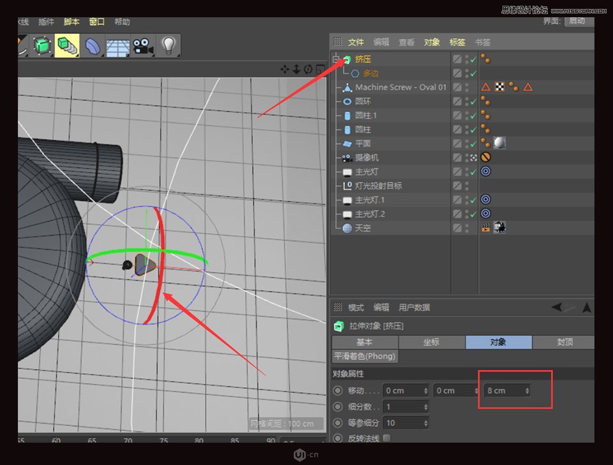613x465 pixels.
Task: Select the floor/environment tool icon
Action: click(x=119, y=45)
